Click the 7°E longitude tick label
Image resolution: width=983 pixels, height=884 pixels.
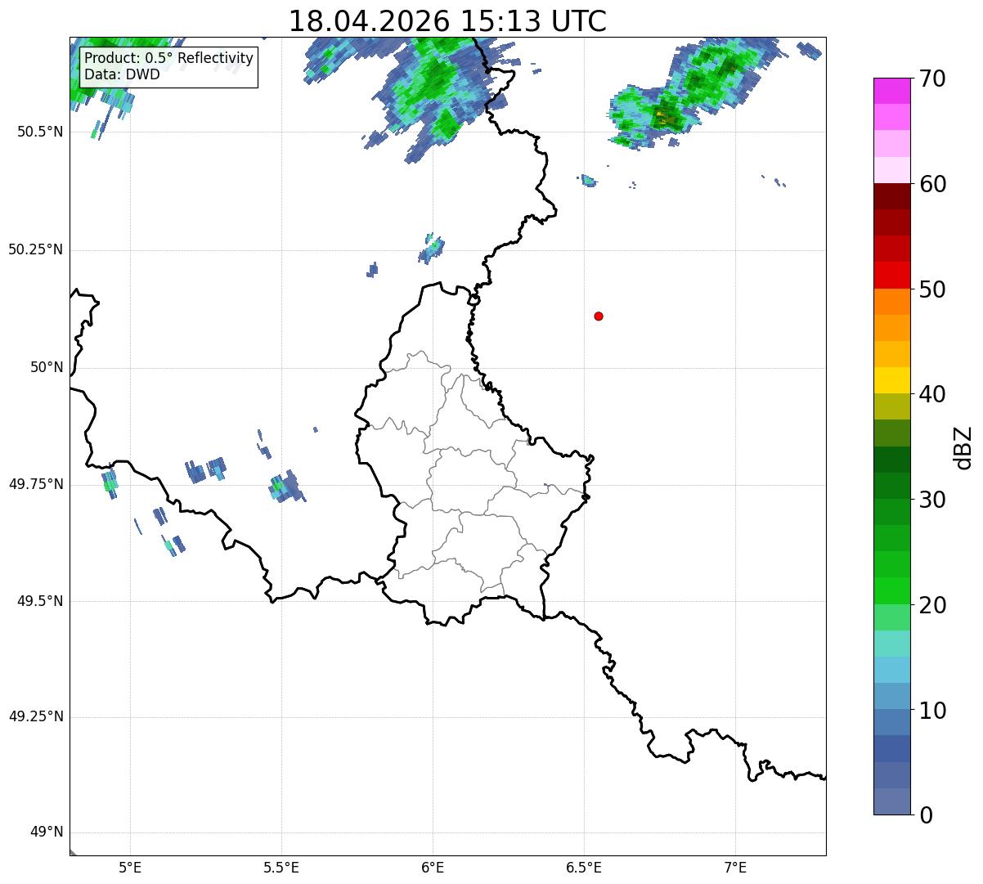tap(735, 867)
